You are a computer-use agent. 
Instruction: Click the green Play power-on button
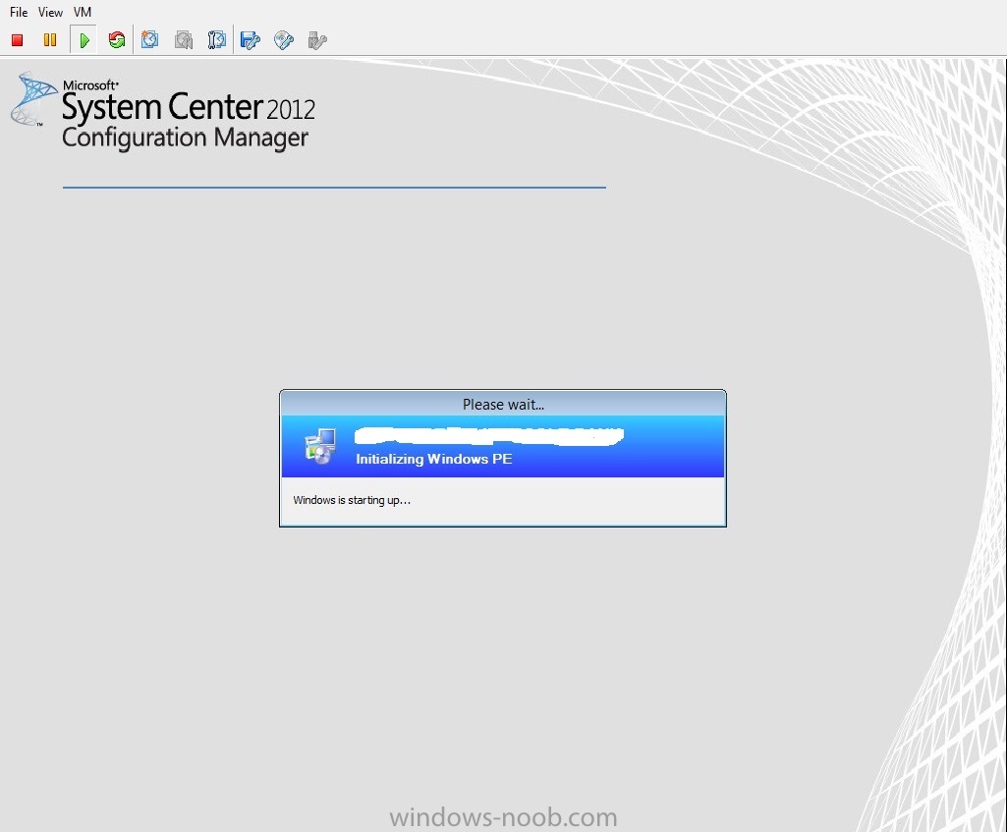(84, 40)
